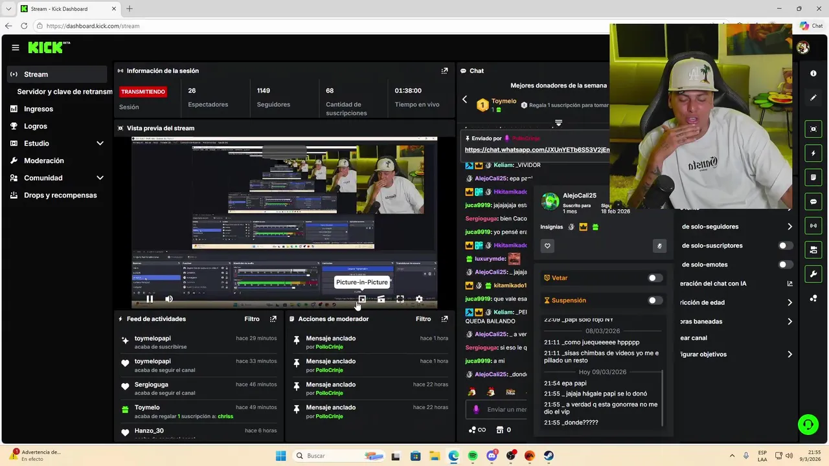Image resolution: width=829 pixels, height=466 pixels.
Task: Open the Acciones de moderador Filtro
Action: [424, 319]
